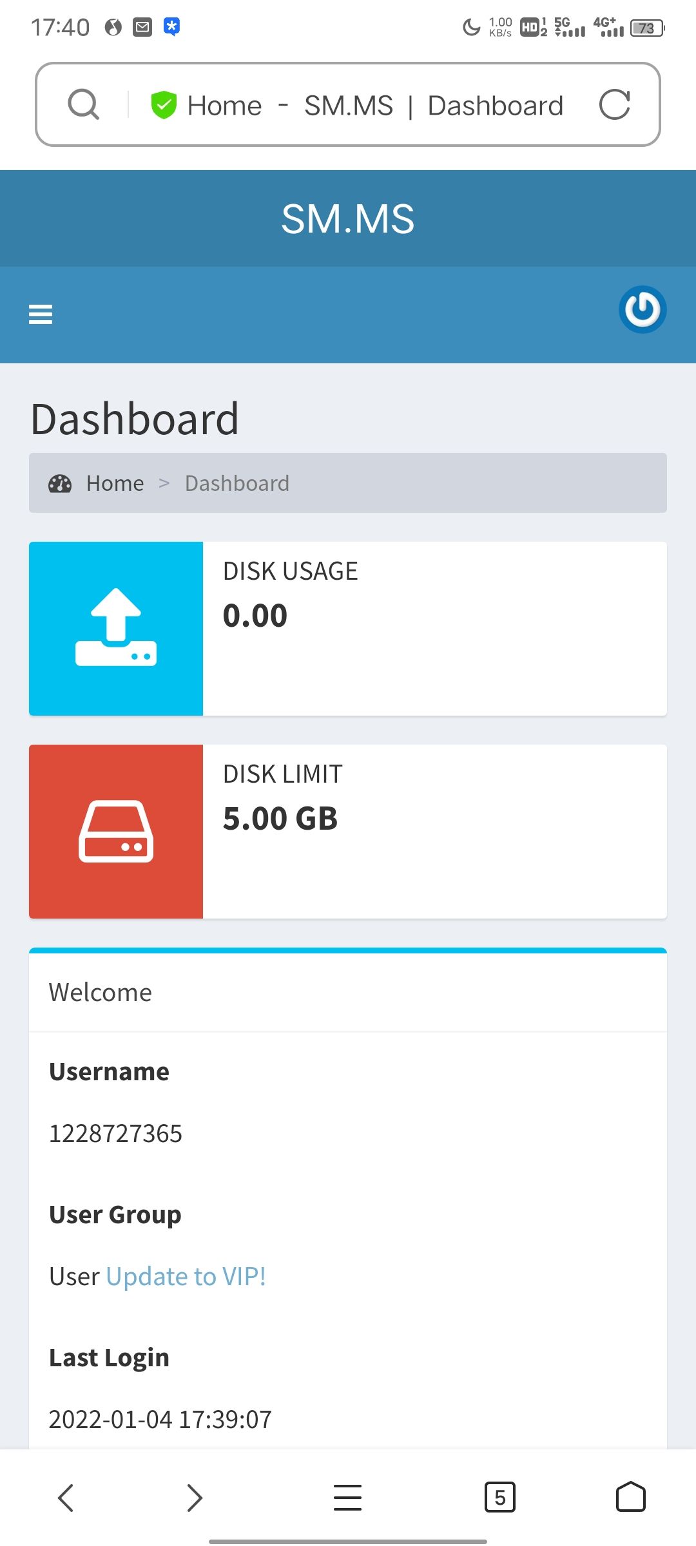Click the User Group field label

(x=115, y=1214)
